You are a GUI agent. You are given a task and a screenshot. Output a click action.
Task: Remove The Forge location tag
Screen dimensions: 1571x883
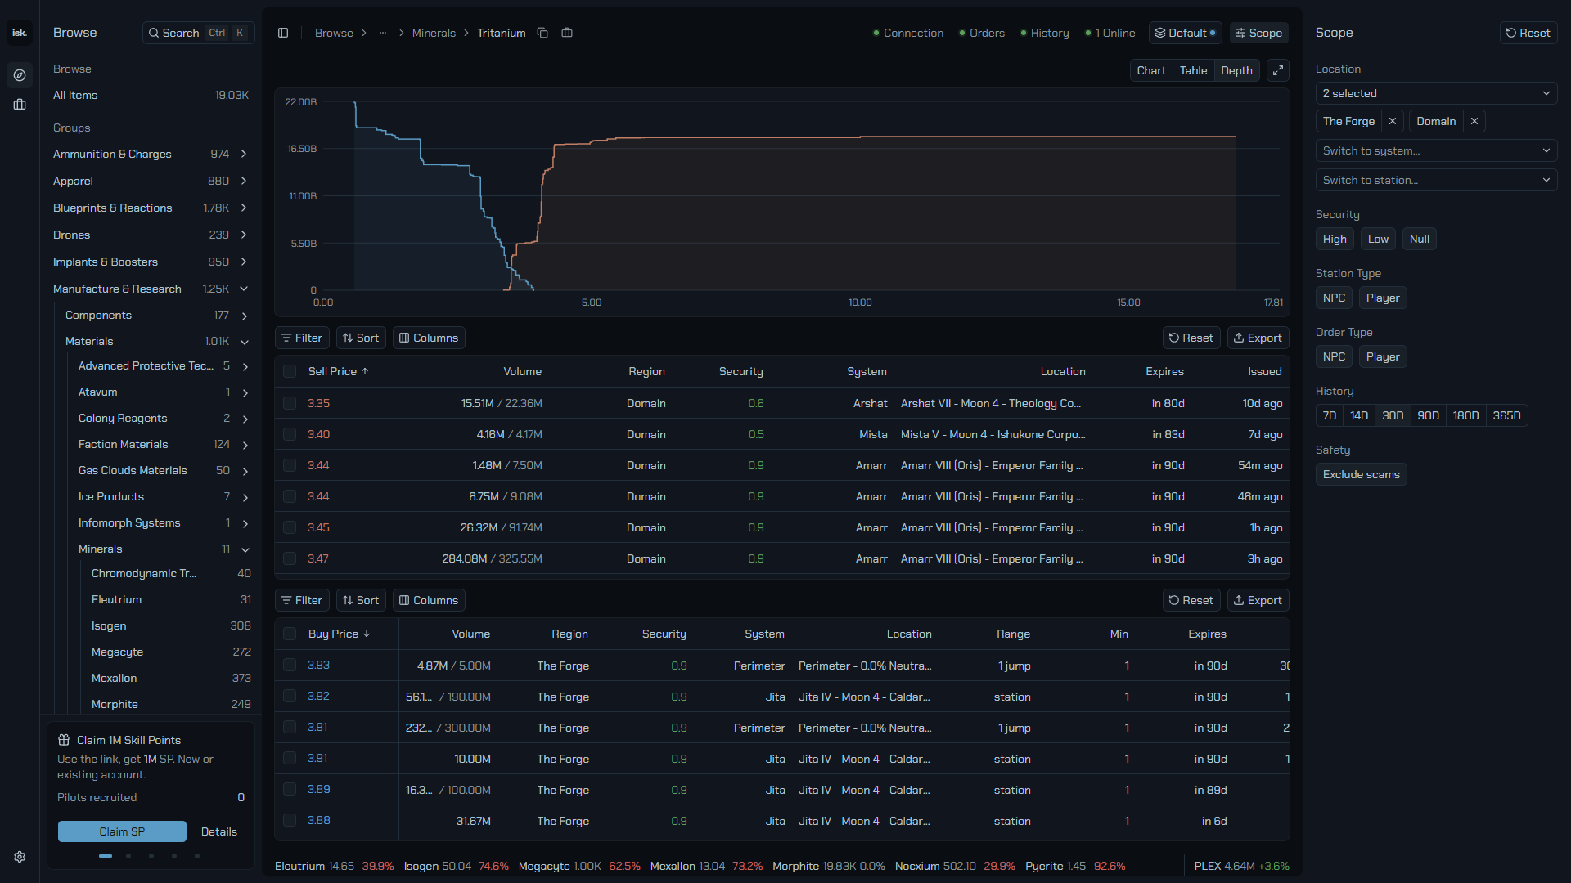pyautogui.click(x=1393, y=121)
